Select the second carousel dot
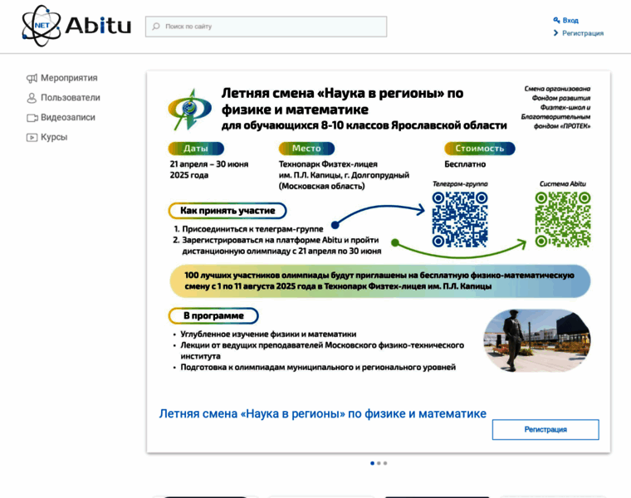The height and width of the screenshot is (498, 631). (x=379, y=463)
